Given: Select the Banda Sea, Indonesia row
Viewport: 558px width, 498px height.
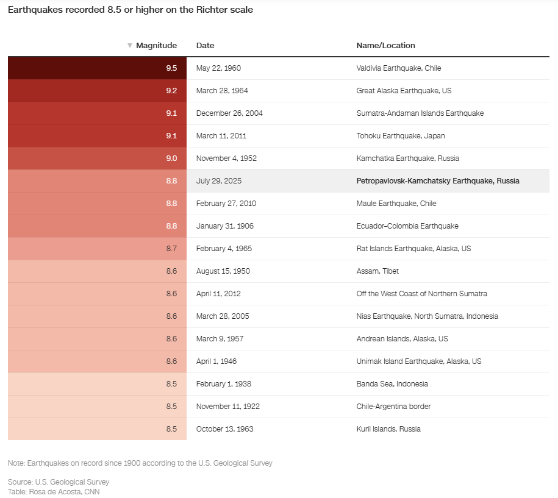Looking at the screenshot, I should [x=392, y=384].
